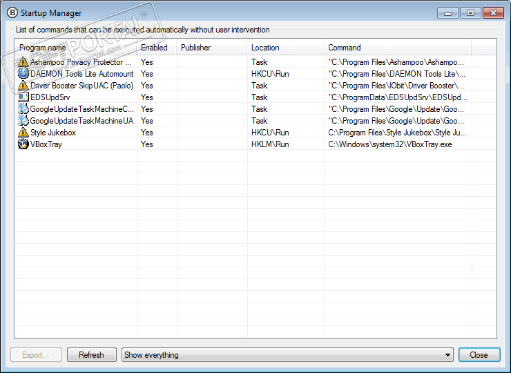Sort by Program name column header

click(x=75, y=48)
